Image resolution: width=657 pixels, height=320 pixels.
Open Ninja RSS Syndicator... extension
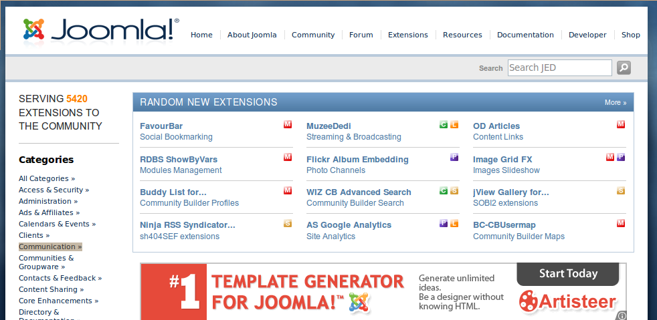[x=188, y=225]
